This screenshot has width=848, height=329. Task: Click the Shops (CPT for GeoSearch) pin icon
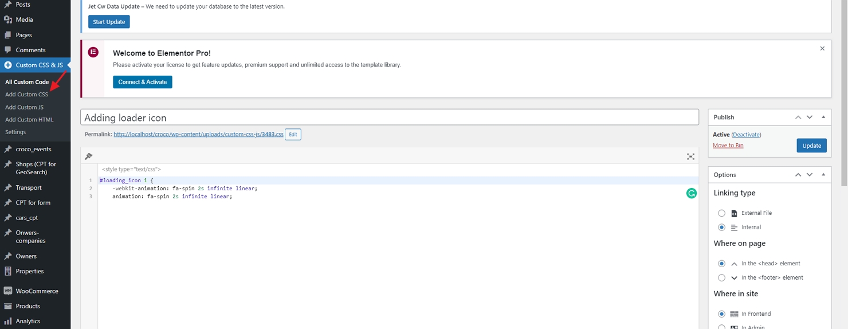pos(8,164)
